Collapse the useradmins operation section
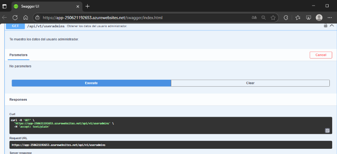This screenshot has height=154, width=337. click(332, 25)
